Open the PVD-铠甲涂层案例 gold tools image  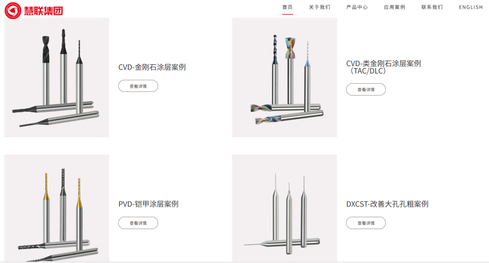tap(57, 208)
